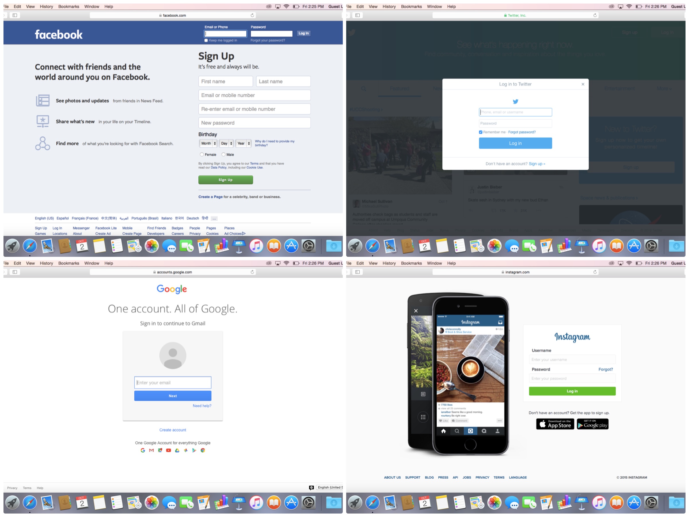Open the English (United States) language dropdown on Google
The width and height of the screenshot is (689, 517).
click(x=329, y=488)
